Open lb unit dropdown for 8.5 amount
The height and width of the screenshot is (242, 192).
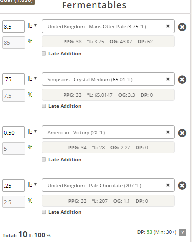pos(32,26)
